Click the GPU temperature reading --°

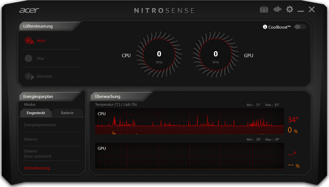click(x=292, y=154)
